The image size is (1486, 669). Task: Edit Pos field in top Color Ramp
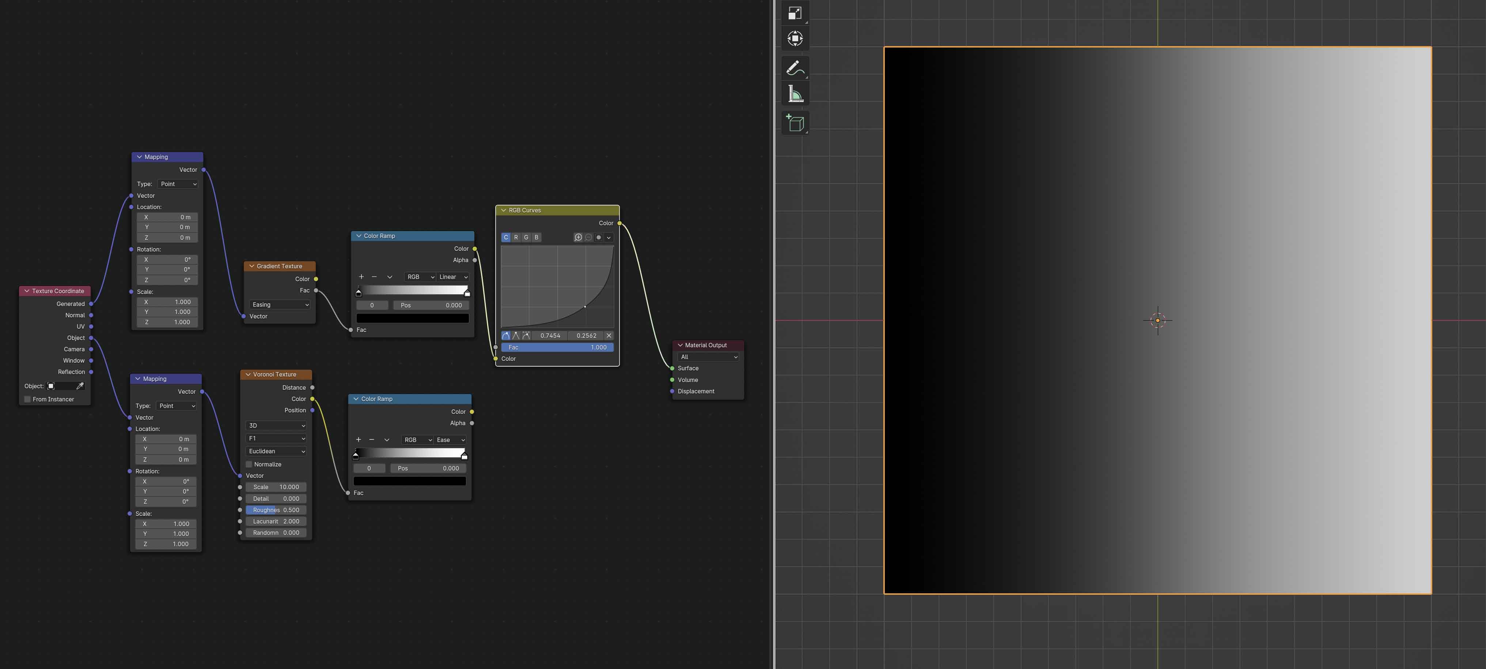tap(431, 305)
